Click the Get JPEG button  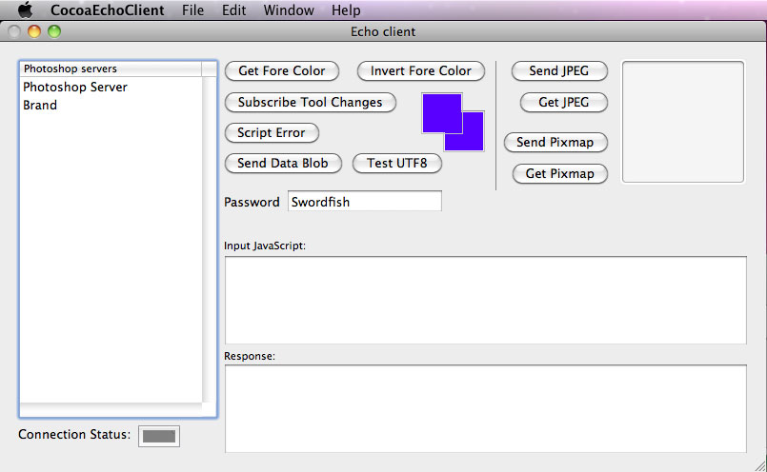click(563, 102)
